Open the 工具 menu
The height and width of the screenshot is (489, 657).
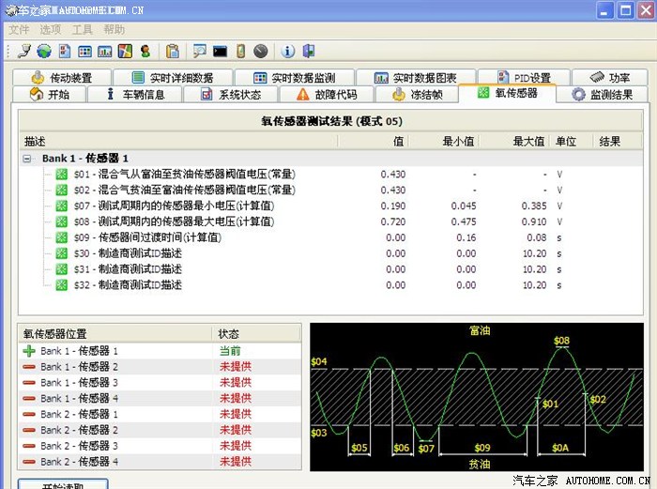(x=83, y=30)
